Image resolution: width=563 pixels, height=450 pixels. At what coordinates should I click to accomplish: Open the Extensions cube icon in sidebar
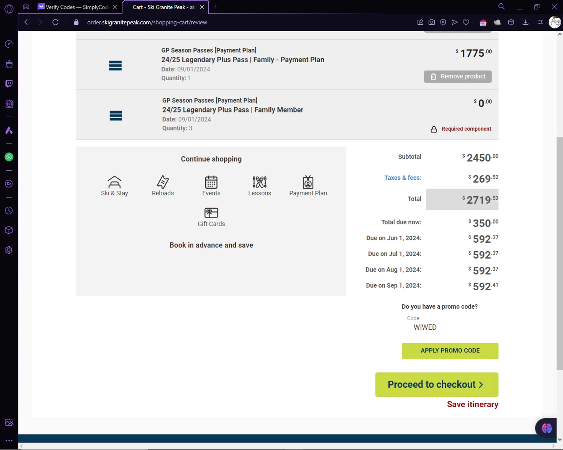pyautogui.click(x=9, y=230)
